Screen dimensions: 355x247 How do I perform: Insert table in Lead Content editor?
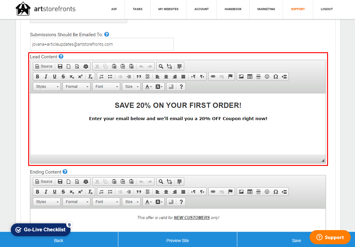(250, 76)
